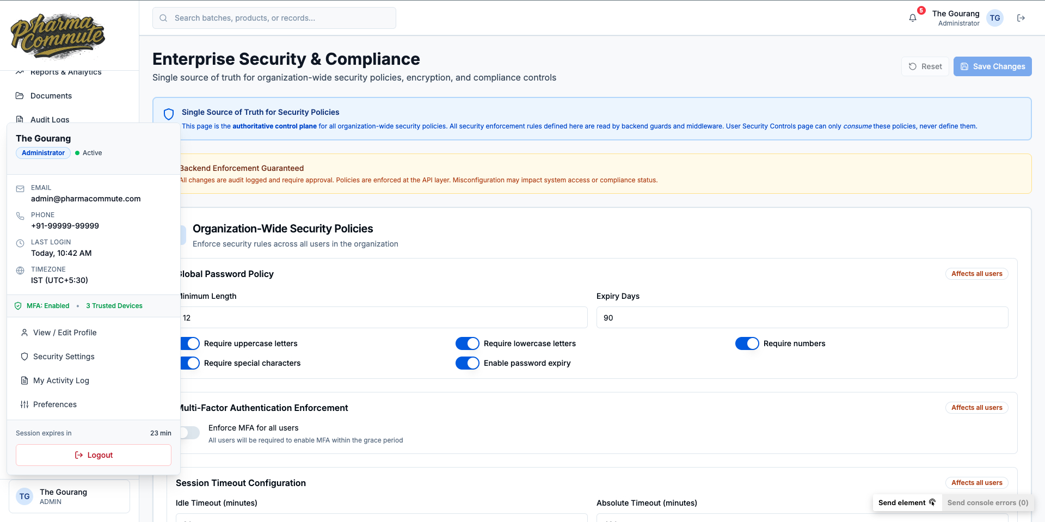Click admin@pharmacommute.com email text
Screen dimensions: 1045x522
pyautogui.click(x=86, y=199)
